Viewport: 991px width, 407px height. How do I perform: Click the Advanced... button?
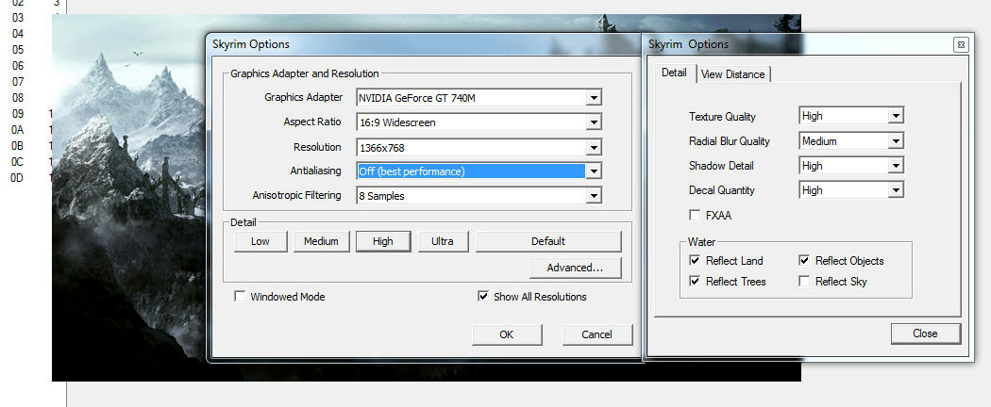(574, 268)
